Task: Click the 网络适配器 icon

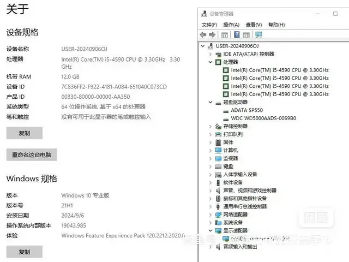Action: point(218,215)
